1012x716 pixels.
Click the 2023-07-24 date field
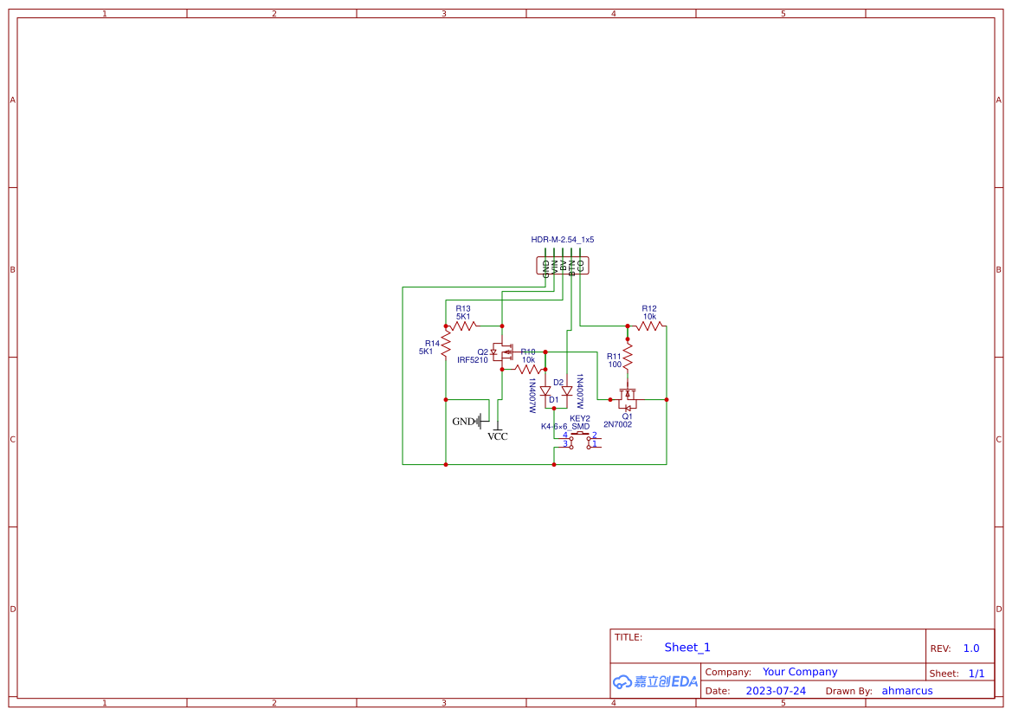tap(777, 690)
